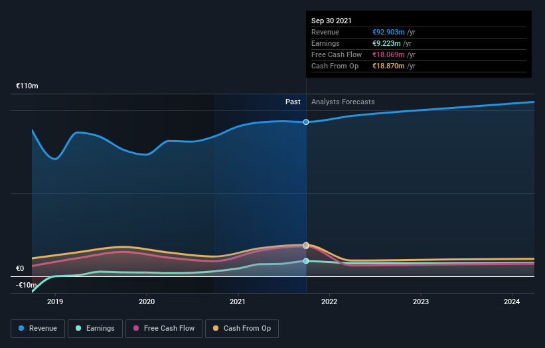545x348 pixels.
Task: Click the Revenue row label in tooltip
Action: (325, 32)
